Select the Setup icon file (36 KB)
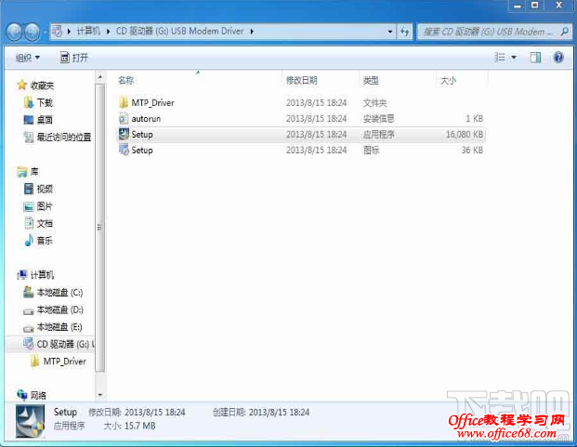Screen dimensions: 577x447 tap(301, 151)
